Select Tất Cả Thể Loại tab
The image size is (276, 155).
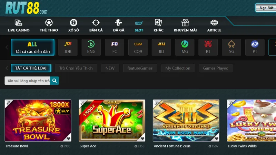(x=31, y=68)
